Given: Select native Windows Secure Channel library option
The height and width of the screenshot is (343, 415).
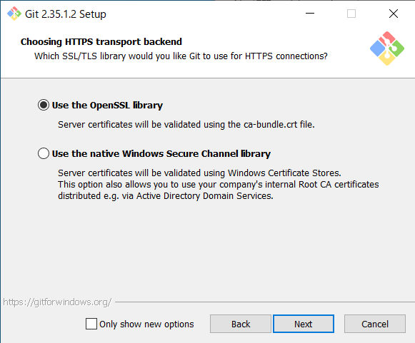Looking at the screenshot, I should click(x=44, y=153).
